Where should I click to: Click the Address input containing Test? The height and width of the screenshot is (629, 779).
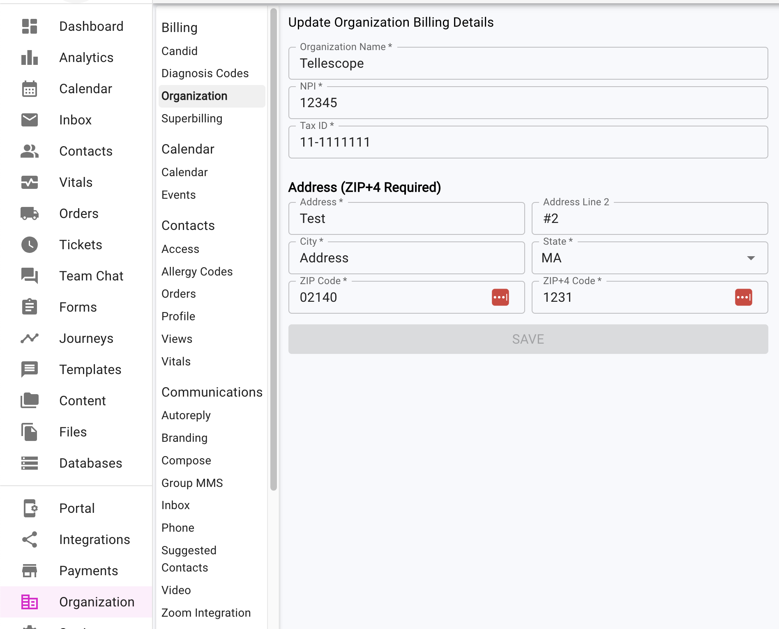click(x=407, y=218)
